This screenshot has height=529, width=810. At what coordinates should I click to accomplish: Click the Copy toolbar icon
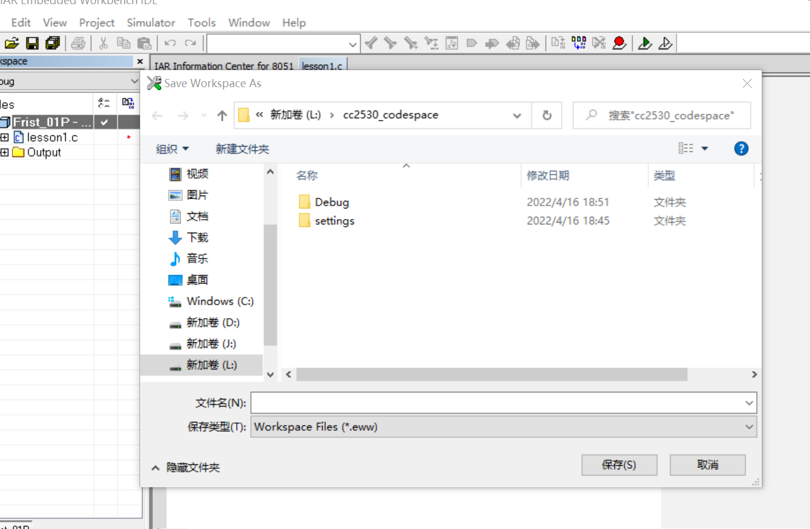click(x=124, y=43)
